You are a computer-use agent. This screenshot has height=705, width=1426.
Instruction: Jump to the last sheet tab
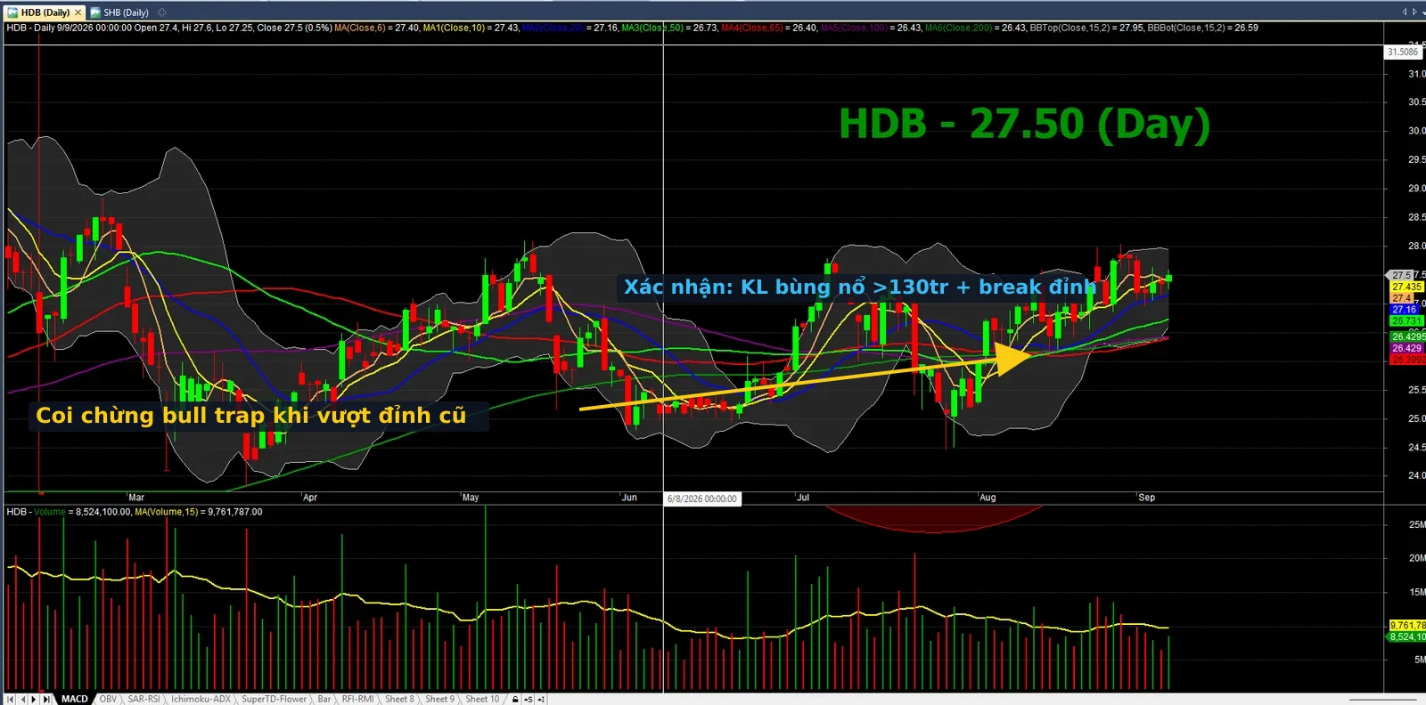(x=47, y=699)
